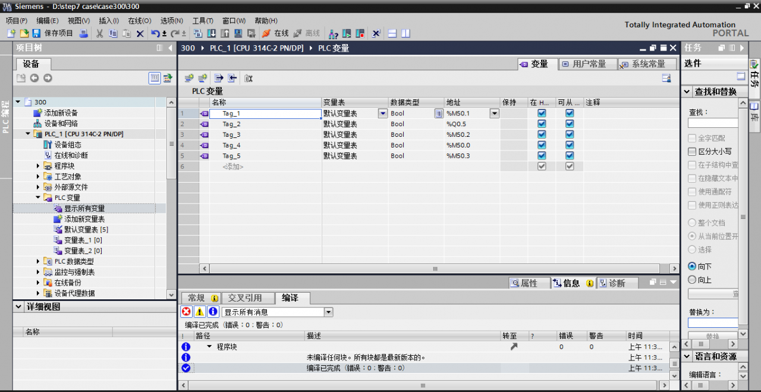Click the New project icon in toolbar
The image size is (761, 392).
(11, 33)
